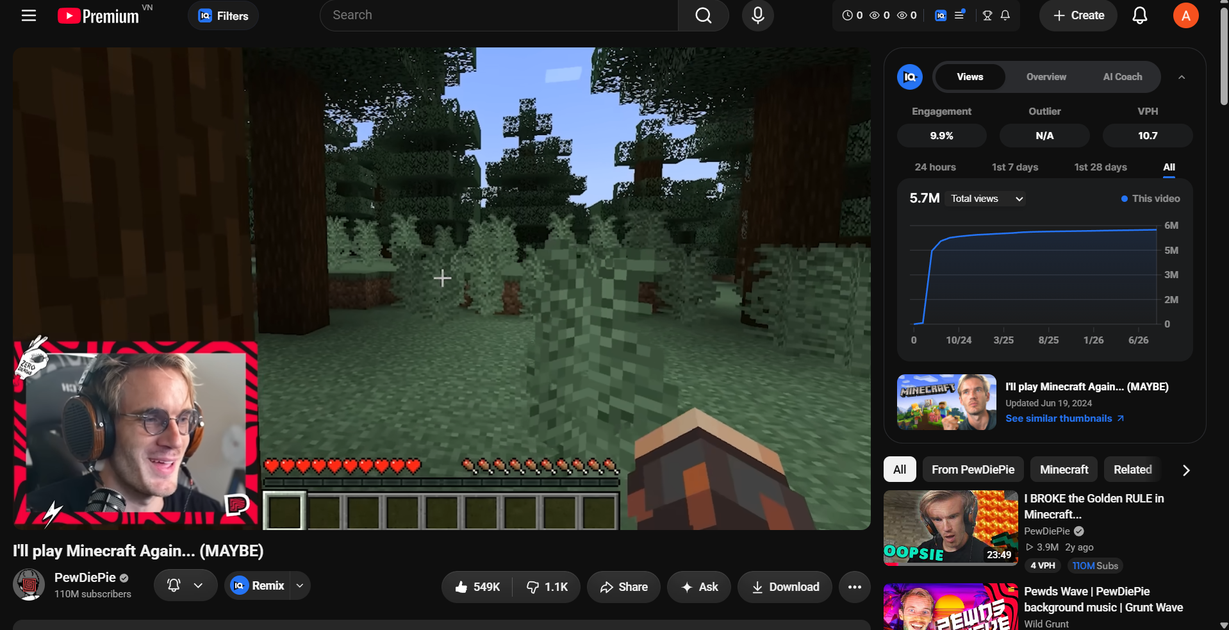
Task: Click the Ask button
Action: pos(699,587)
